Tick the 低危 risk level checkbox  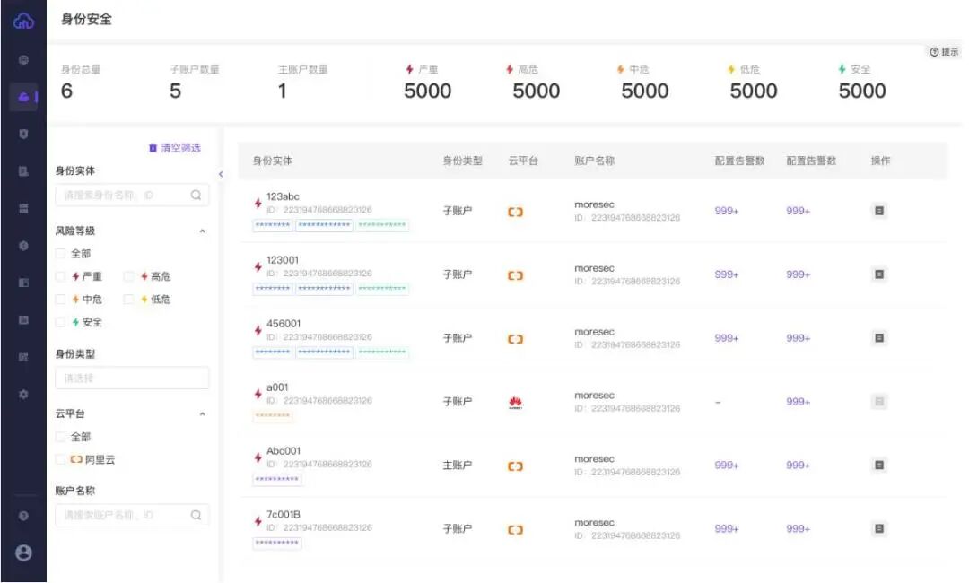pyautogui.click(x=128, y=299)
